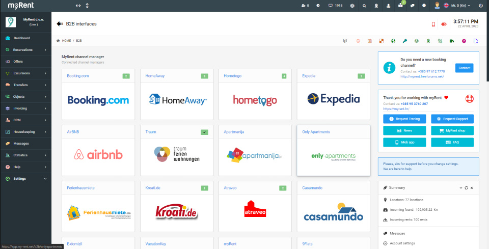489x249 pixels.
Task: Click the lifebuoy support icon
Action: [469, 99]
